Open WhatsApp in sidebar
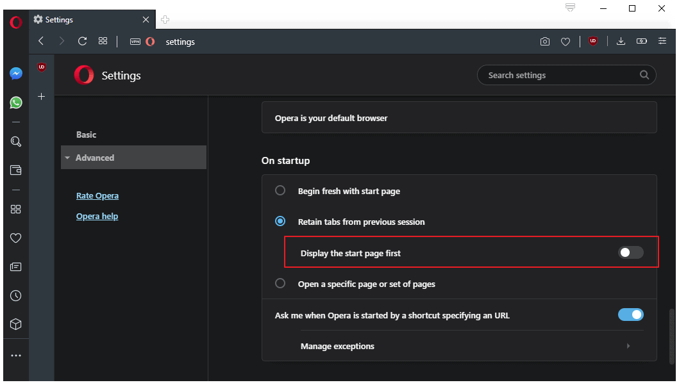This screenshot has width=679, height=385. (16, 102)
